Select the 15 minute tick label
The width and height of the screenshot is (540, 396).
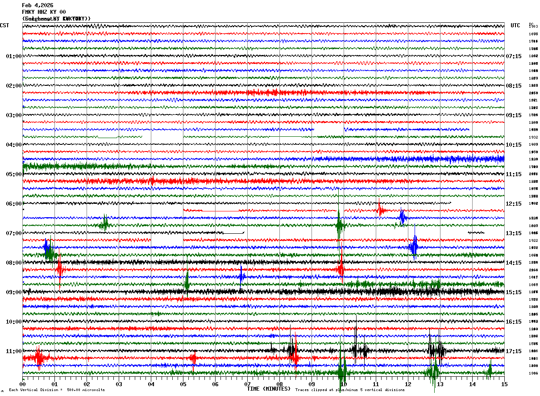point(504,384)
